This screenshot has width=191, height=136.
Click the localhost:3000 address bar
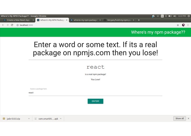pyautogui.click(x=95, y=25)
